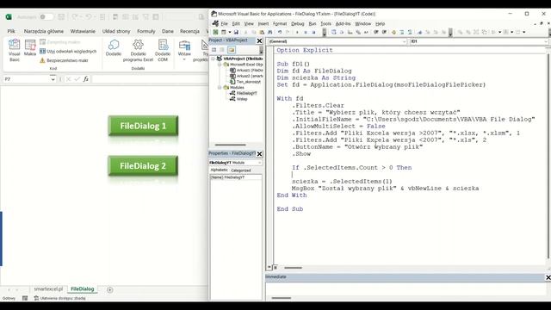The height and width of the screenshot is (310, 551).
Task: Select Arkusz1 in the project tree
Action: coord(246,71)
